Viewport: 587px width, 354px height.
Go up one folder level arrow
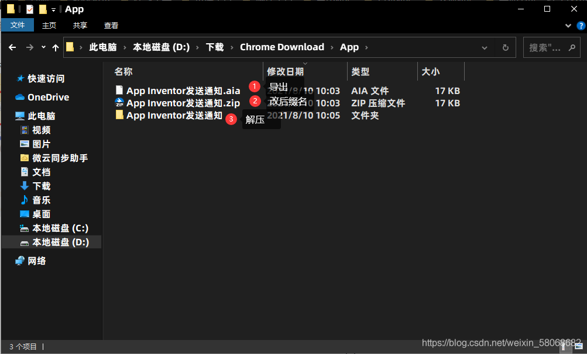point(56,47)
